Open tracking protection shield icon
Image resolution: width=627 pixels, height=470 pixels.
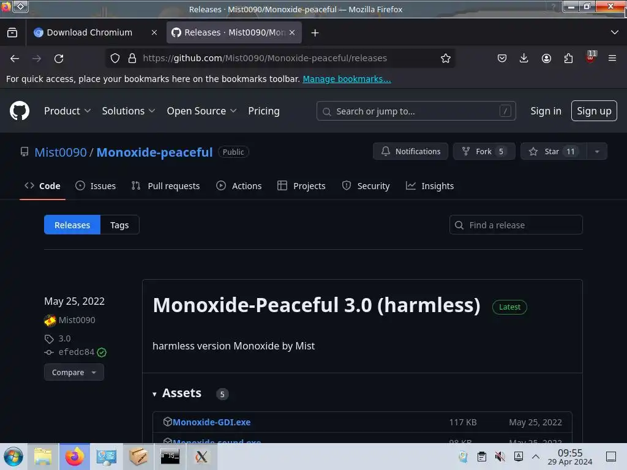coord(115,58)
